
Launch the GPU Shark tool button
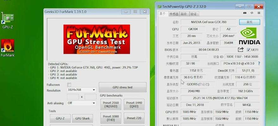click(82, 118)
